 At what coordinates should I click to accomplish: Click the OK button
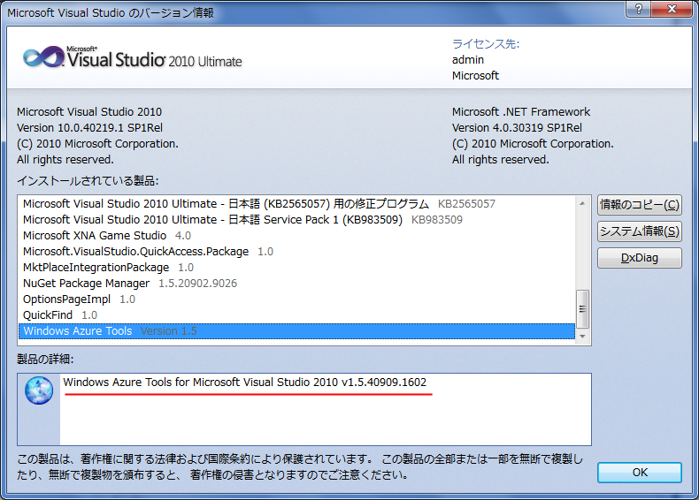pyautogui.click(x=639, y=473)
